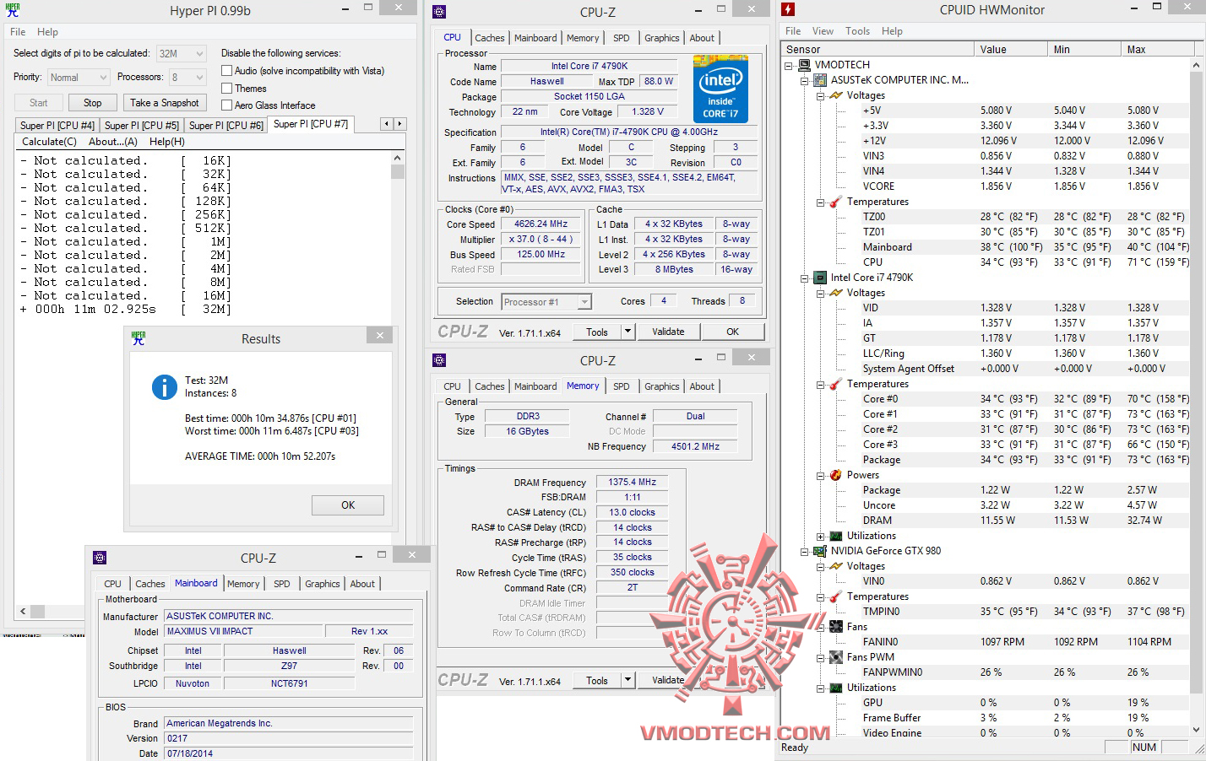Click the Take a Snapshot button
This screenshot has height=761, width=1206.
tap(165, 103)
